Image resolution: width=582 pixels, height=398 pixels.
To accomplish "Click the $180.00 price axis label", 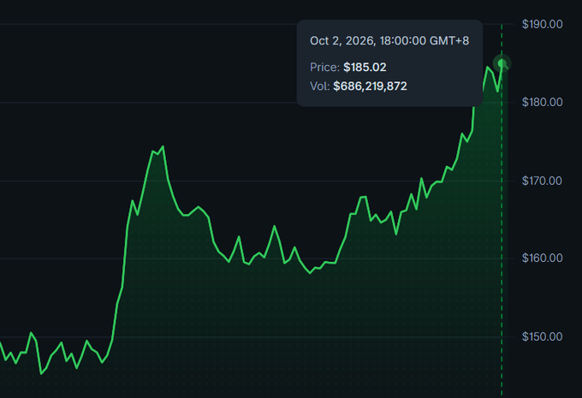I will (x=542, y=102).
